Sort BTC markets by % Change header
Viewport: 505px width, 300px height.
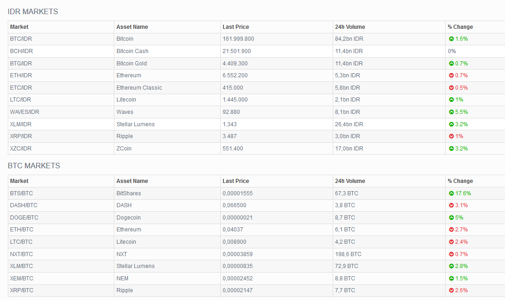tap(460, 181)
